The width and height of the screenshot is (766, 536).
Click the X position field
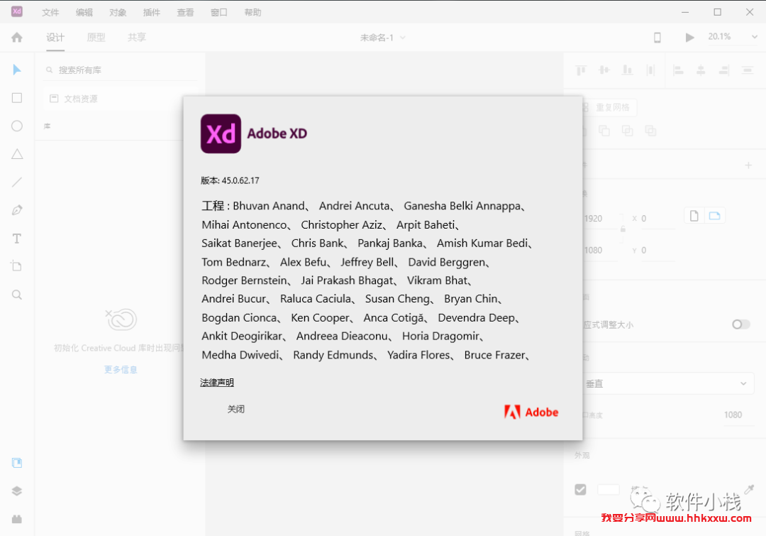pos(657,219)
